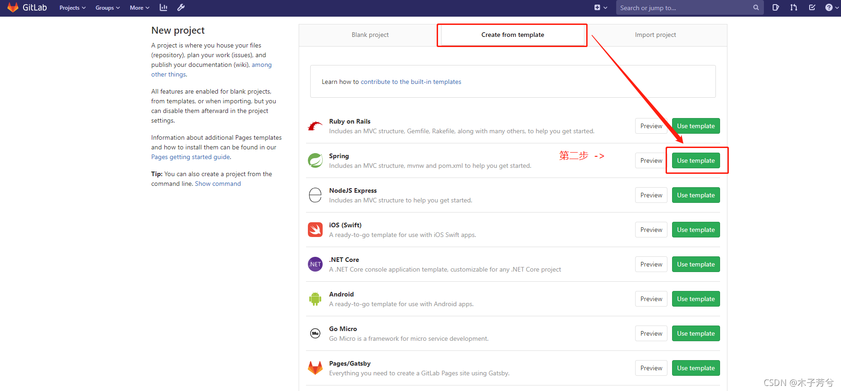Use the Go Micro template
Screen dimensions: 841x391
point(696,333)
